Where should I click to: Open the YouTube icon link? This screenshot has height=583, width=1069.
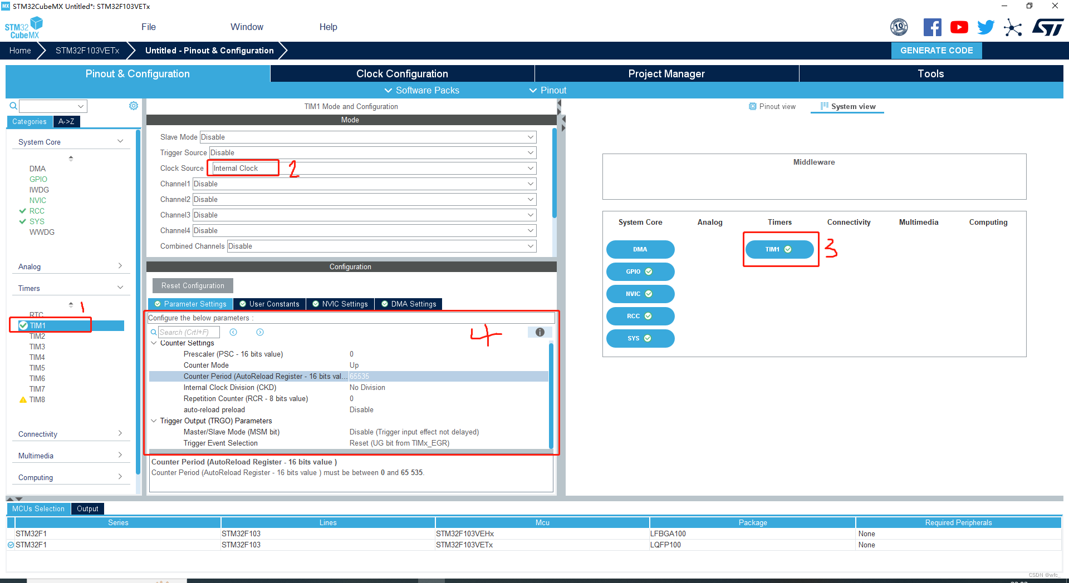pos(959,27)
